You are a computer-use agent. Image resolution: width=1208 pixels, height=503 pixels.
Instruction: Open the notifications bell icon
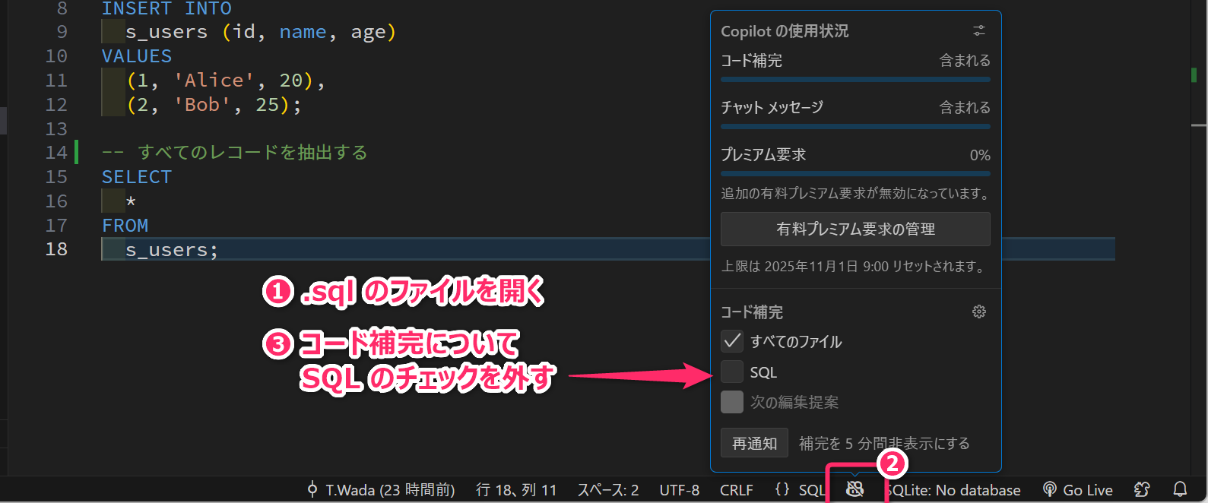tap(1180, 489)
